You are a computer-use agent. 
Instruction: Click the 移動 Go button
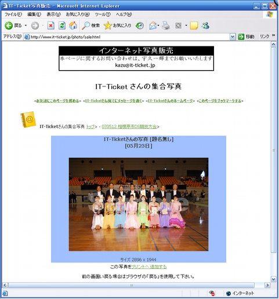click(246, 37)
